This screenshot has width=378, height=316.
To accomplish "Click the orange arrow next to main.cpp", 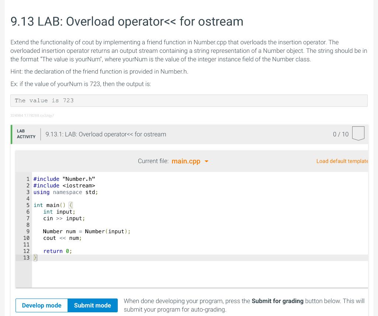I will [206, 162].
